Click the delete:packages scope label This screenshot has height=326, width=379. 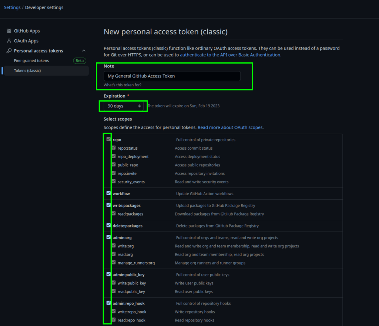click(127, 226)
